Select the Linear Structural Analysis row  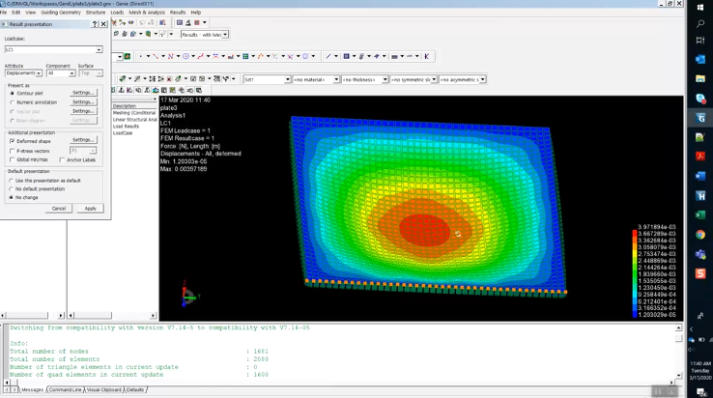(x=134, y=120)
